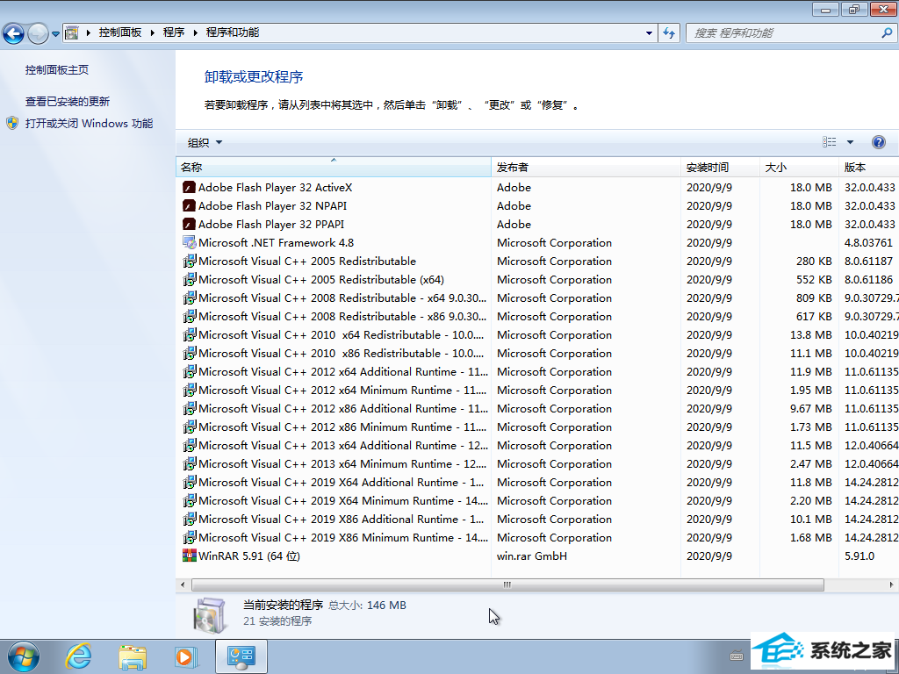Image resolution: width=899 pixels, height=674 pixels.
Task: Click the win.rar GmbH publisher cell
Action: (x=532, y=556)
